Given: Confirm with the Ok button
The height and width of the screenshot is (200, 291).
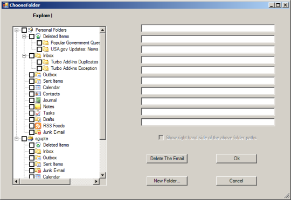Looking at the screenshot, I should click(237, 159).
